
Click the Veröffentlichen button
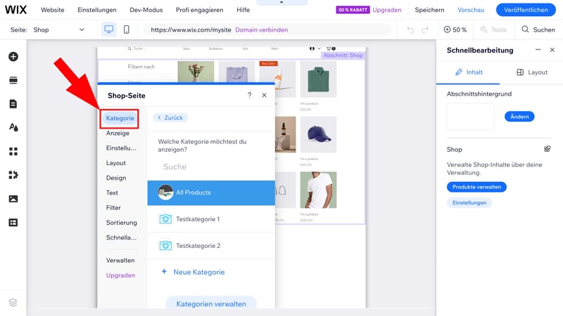pos(526,10)
